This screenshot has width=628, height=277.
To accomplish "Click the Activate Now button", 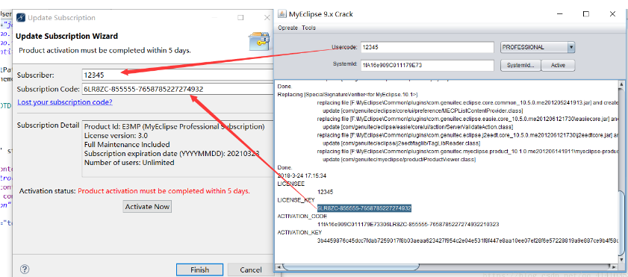I will tap(147, 207).
